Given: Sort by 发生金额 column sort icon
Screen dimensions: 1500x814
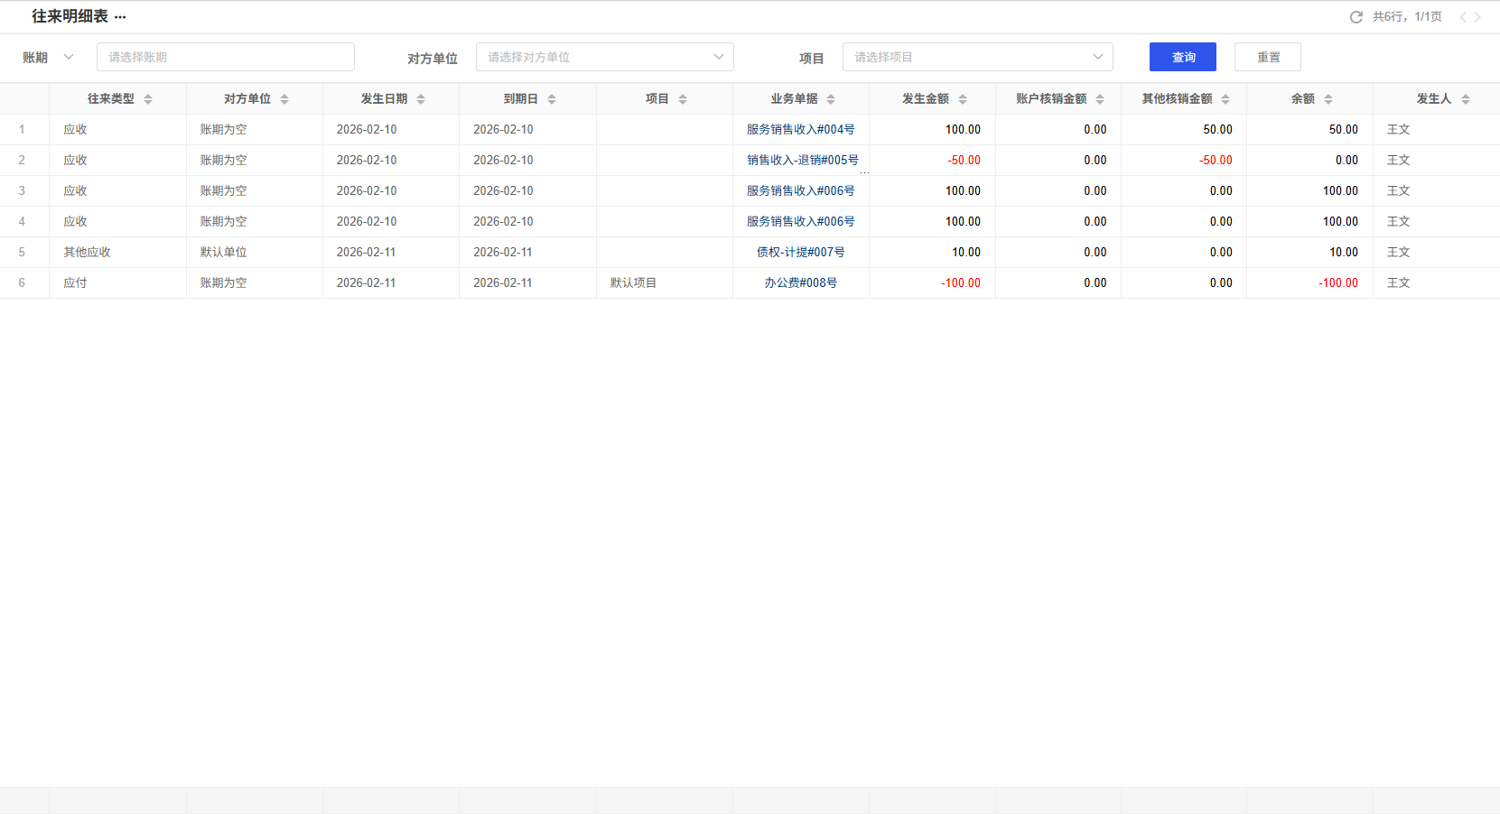Looking at the screenshot, I should click(x=963, y=99).
